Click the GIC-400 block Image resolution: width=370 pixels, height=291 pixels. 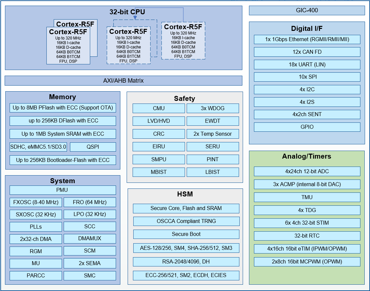(x=307, y=10)
